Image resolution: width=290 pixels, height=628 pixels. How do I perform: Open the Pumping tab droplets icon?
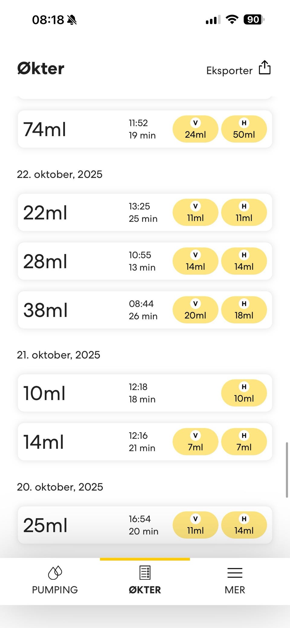coord(55,572)
